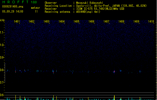The image size is (157, 100).
Task: Select the 1.0 kHz frequency tick label
Action: point(2,45)
